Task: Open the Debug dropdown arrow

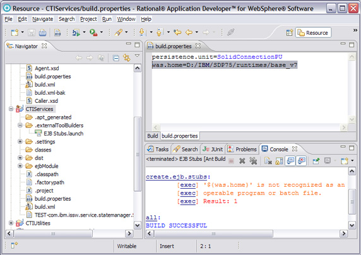Action: [x=84, y=32]
